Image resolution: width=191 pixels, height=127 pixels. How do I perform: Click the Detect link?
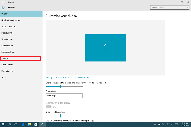click(x=58, y=77)
